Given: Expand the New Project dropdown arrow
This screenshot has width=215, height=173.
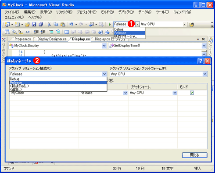Looking at the screenshot, I should coord(12,25).
